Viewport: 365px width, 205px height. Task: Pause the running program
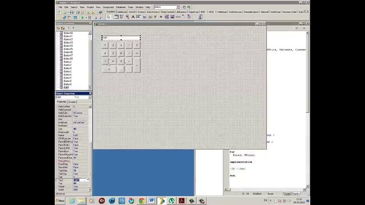pos(90,18)
